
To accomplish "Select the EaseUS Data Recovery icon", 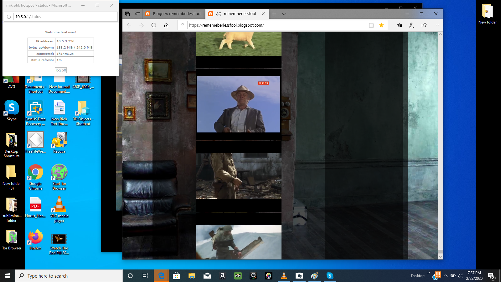I will [x=35, y=113].
